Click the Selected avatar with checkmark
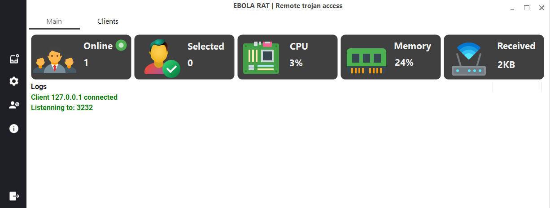The image size is (550, 208). (x=162, y=58)
